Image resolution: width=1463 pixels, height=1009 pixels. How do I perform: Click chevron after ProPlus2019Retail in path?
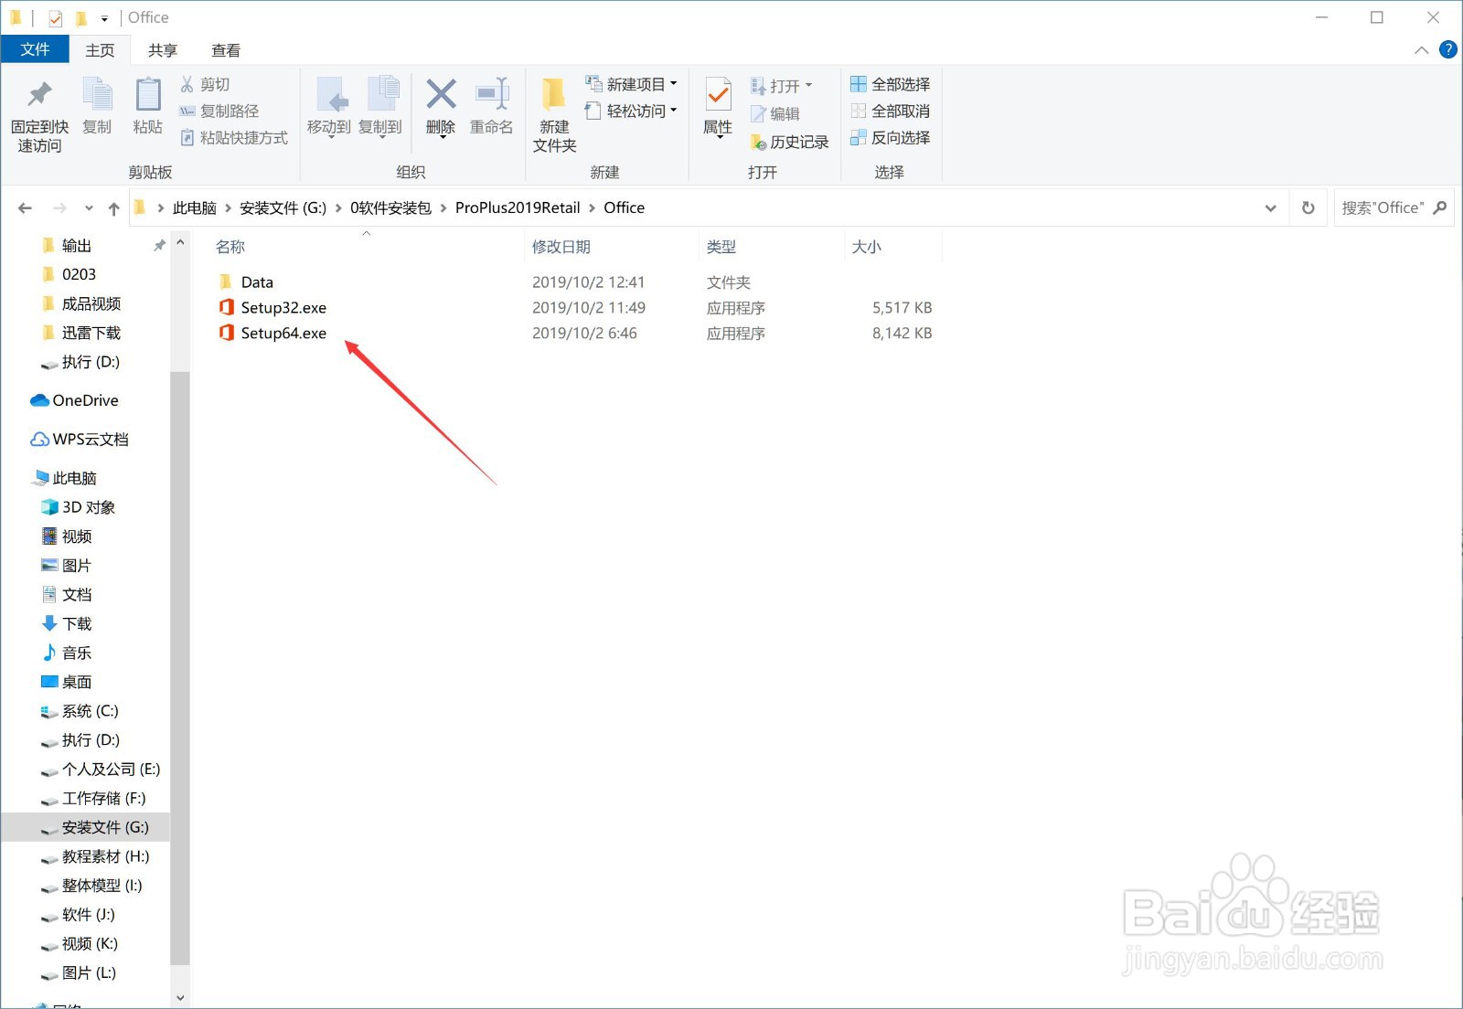coord(592,208)
